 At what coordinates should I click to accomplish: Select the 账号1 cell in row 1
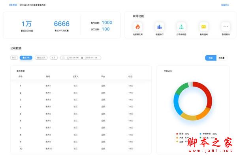(48, 86)
